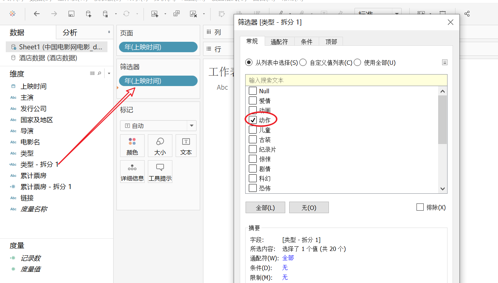Switch to the 数据 pane tab
498x283 pixels.
click(28, 32)
